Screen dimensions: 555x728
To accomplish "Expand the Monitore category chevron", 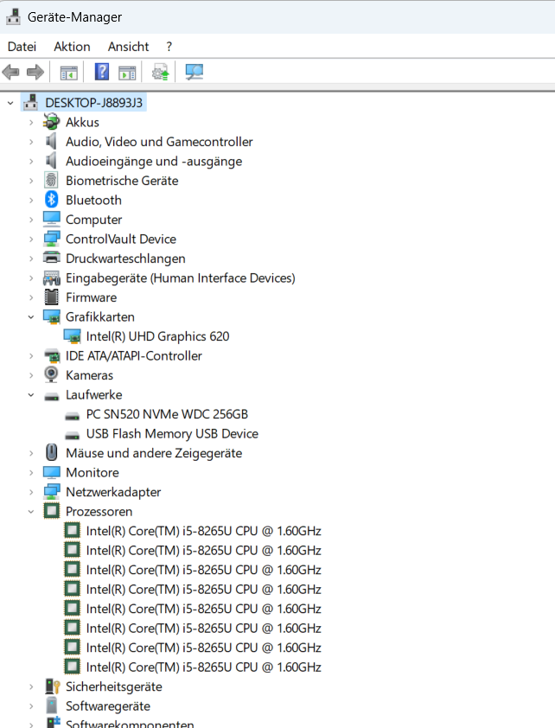I will coord(31,473).
